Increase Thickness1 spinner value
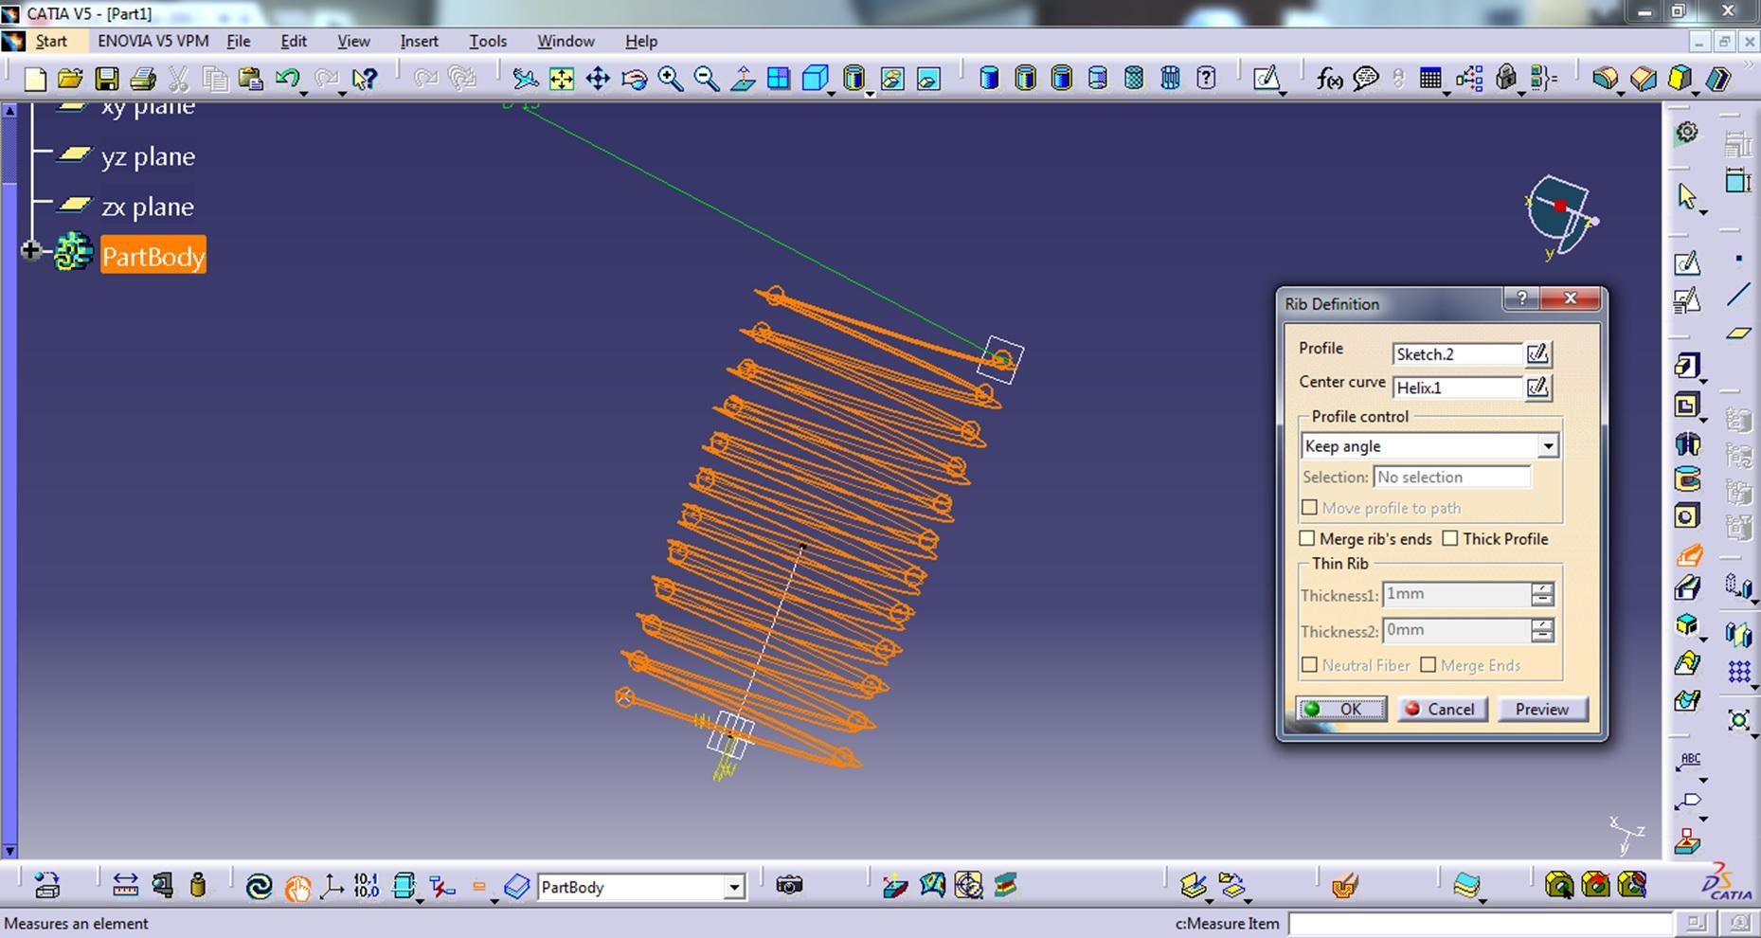This screenshot has height=938, width=1761. 1542,588
